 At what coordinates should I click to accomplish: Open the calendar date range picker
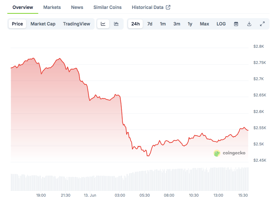236,24
